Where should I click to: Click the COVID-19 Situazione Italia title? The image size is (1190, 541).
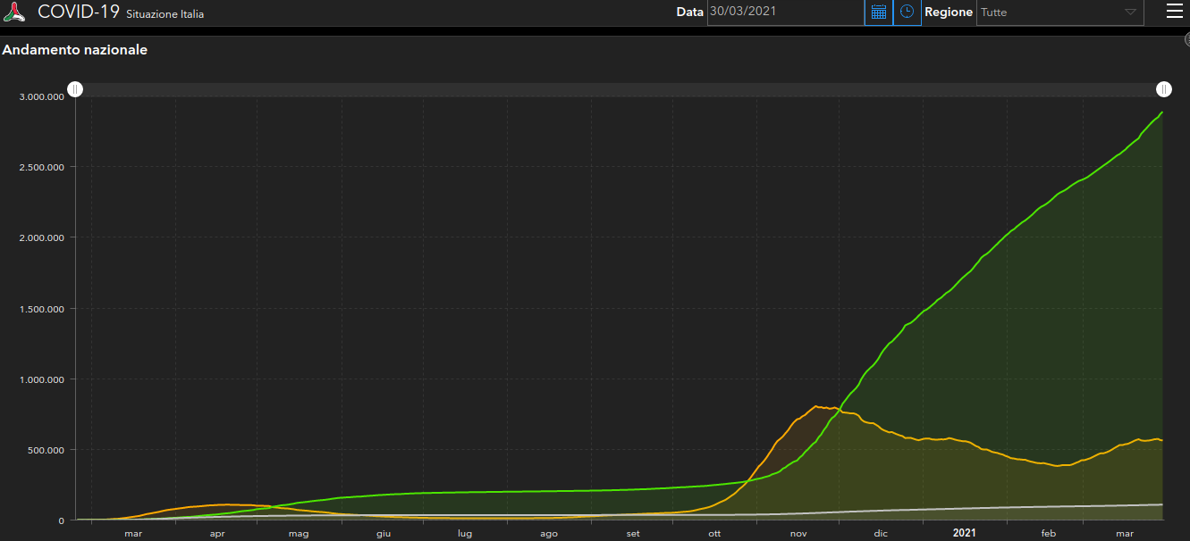[x=121, y=12]
